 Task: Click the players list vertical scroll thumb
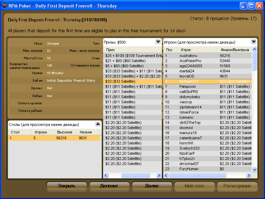point(254,61)
